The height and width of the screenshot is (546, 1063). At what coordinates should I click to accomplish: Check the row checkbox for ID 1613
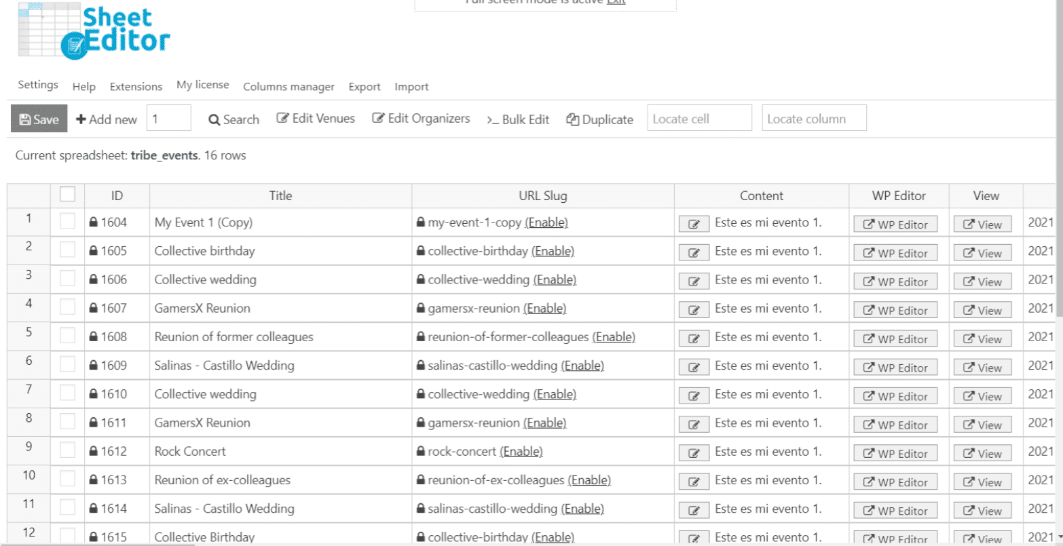[67, 479]
